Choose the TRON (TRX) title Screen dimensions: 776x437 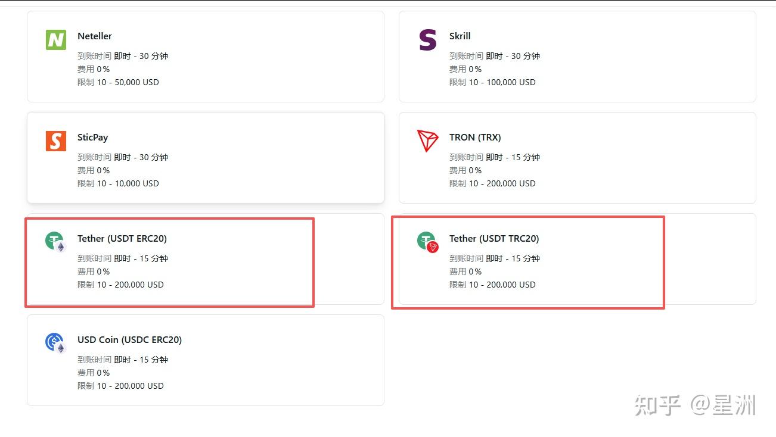(475, 138)
